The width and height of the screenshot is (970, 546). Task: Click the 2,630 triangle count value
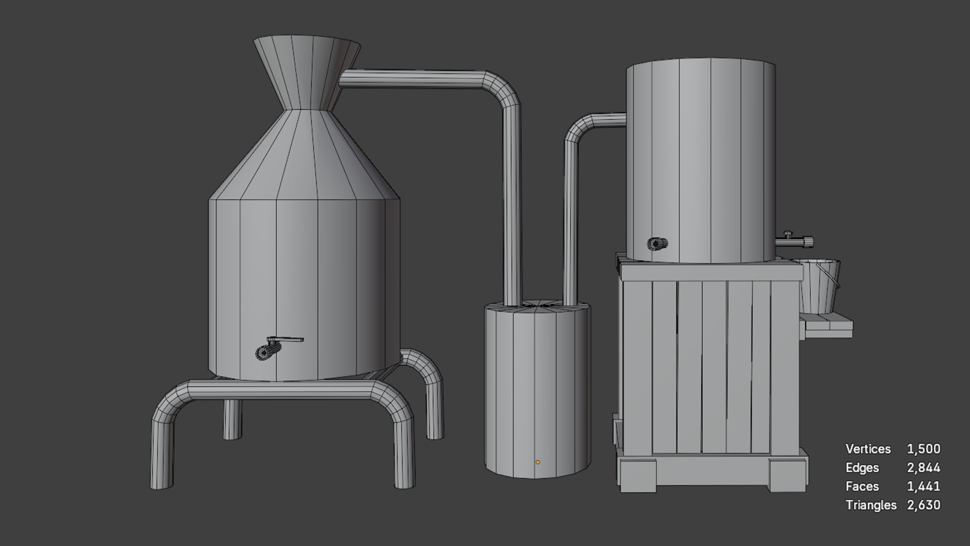click(924, 505)
